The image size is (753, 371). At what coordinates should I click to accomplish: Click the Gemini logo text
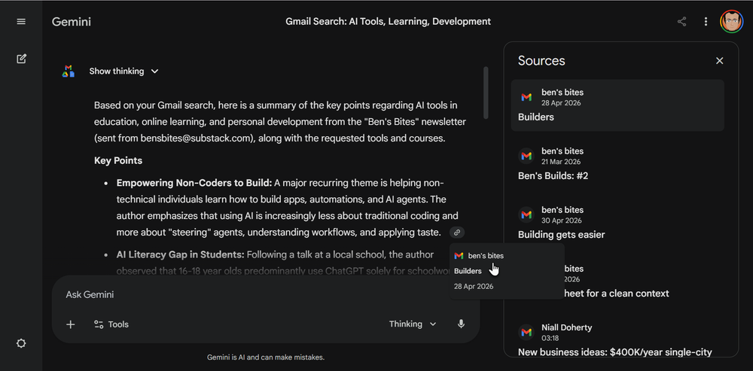click(x=71, y=22)
